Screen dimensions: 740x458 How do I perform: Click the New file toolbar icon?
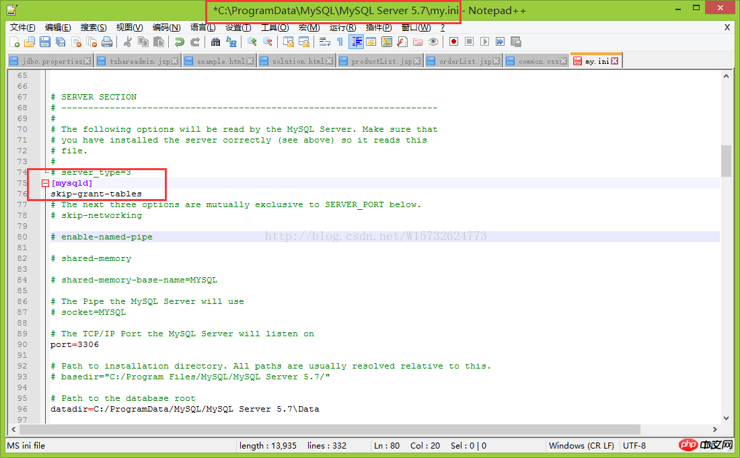(x=15, y=42)
